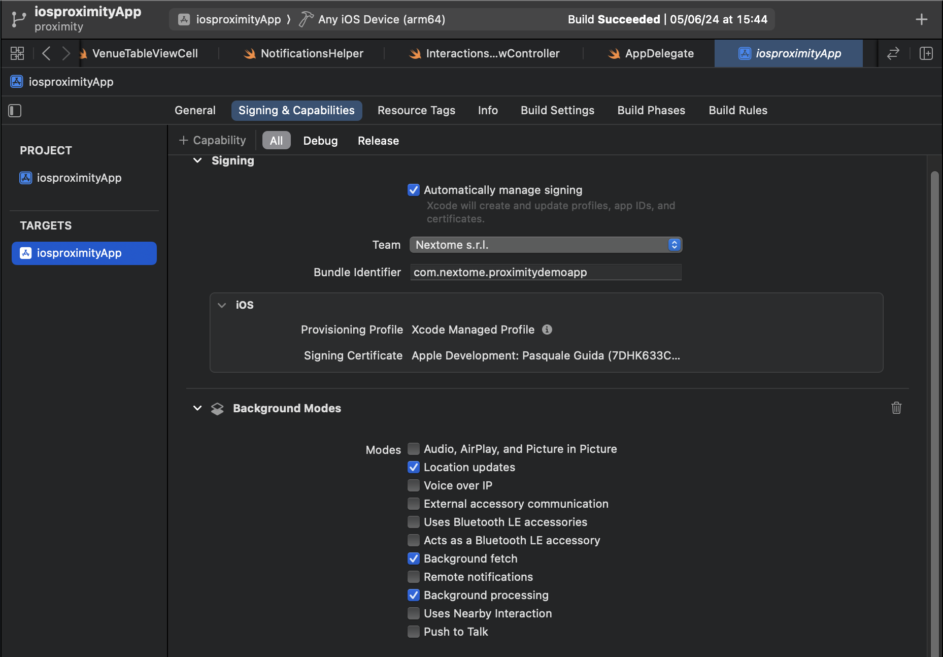Choose Any iOS Device destination
943x657 pixels.
(381, 19)
